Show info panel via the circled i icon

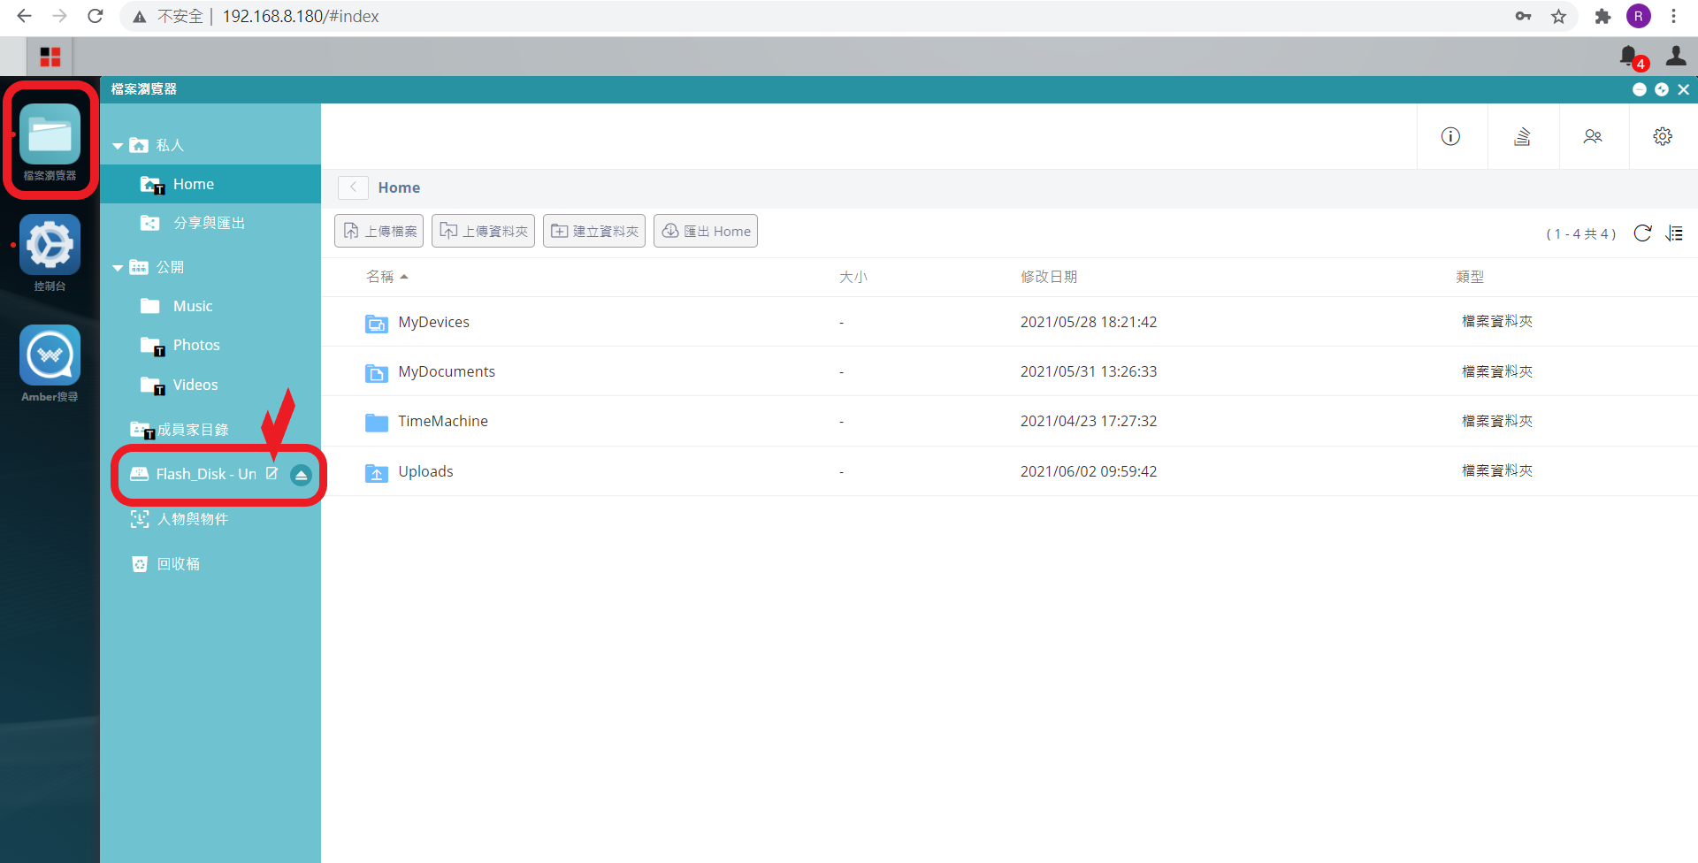tap(1450, 136)
